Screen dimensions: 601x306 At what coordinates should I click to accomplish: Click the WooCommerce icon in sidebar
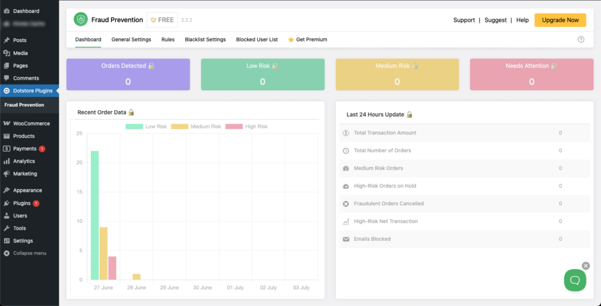pyautogui.click(x=6, y=124)
